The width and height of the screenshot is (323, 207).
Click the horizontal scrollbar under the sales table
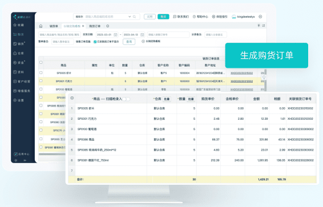point(52,154)
